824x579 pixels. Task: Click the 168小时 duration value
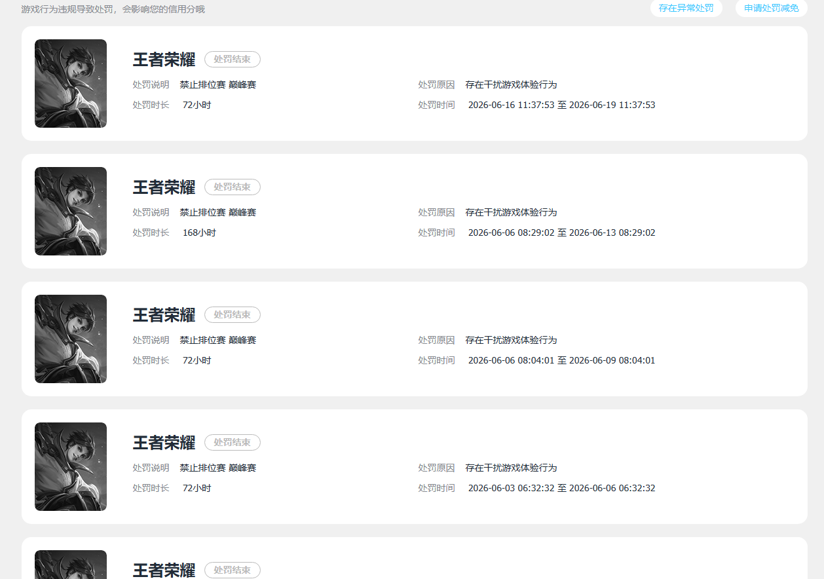(x=199, y=233)
